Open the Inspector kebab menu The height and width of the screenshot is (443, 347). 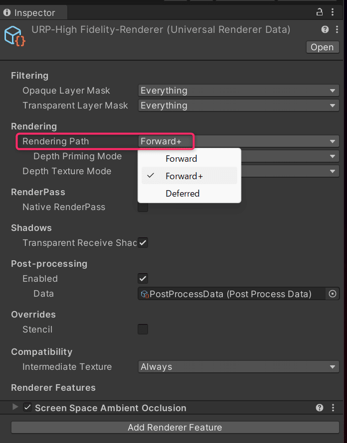pyautogui.click(x=333, y=11)
